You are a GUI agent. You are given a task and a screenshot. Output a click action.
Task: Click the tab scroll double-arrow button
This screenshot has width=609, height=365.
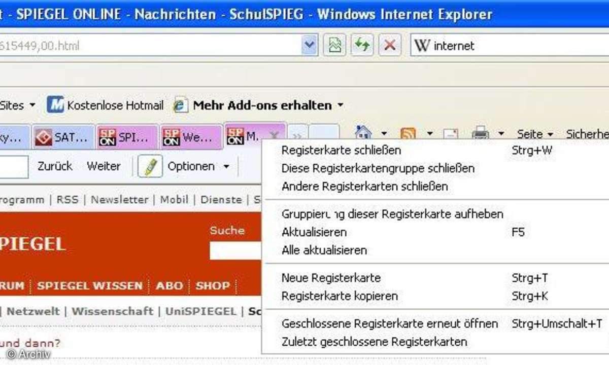point(297,136)
